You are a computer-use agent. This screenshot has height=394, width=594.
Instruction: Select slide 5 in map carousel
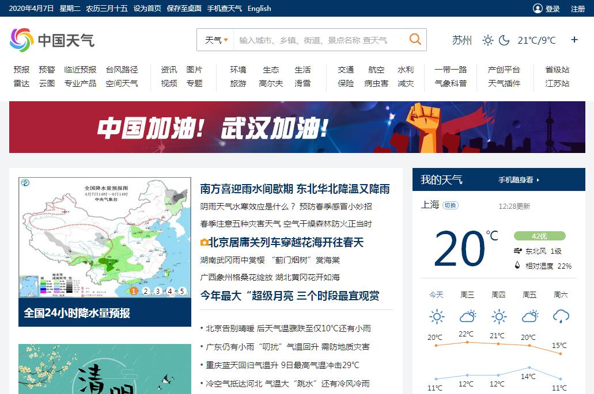pyautogui.click(x=182, y=291)
